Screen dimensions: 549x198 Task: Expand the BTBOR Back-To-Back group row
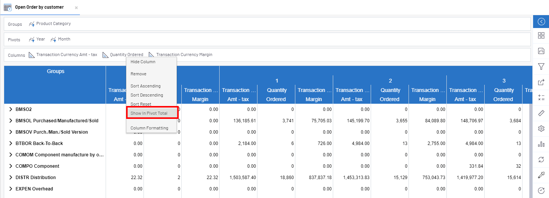pyautogui.click(x=11, y=143)
